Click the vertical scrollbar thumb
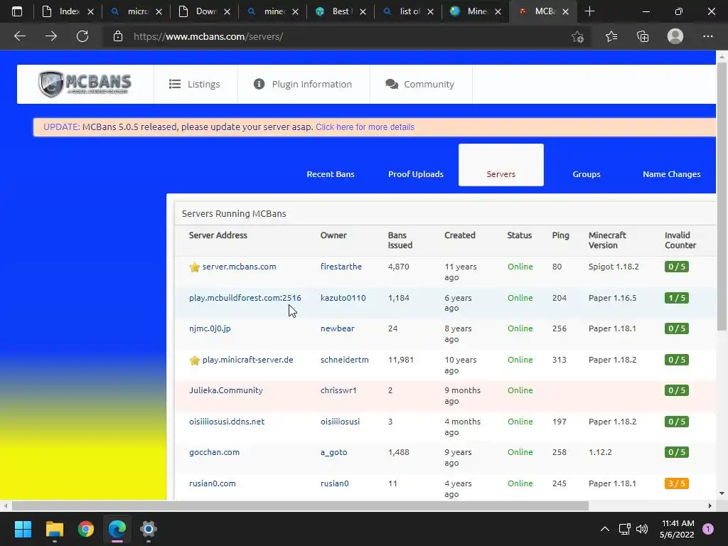 coord(722,196)
